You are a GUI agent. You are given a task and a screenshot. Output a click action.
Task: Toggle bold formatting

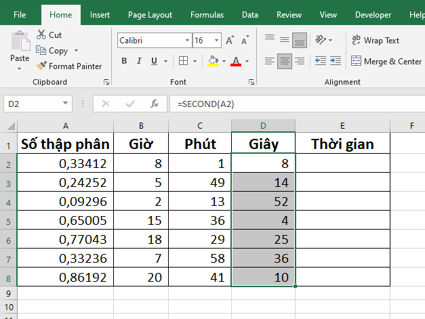pyautogui.click(x=124, y=62)
